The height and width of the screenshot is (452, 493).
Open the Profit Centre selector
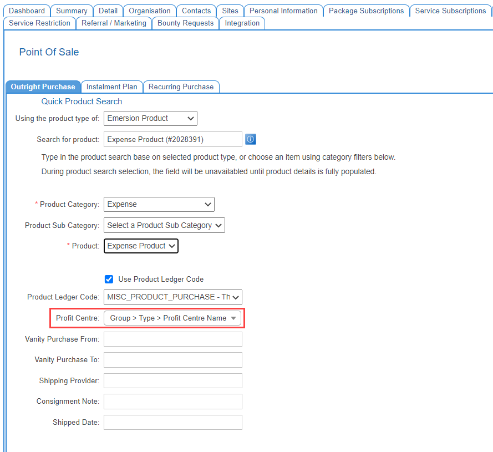coord(172,318)
